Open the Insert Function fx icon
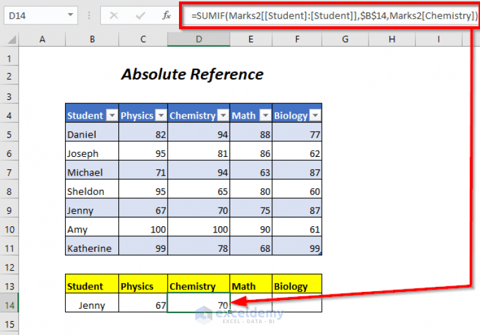This screenshot has width=480, height=335. tap(166, 15)
